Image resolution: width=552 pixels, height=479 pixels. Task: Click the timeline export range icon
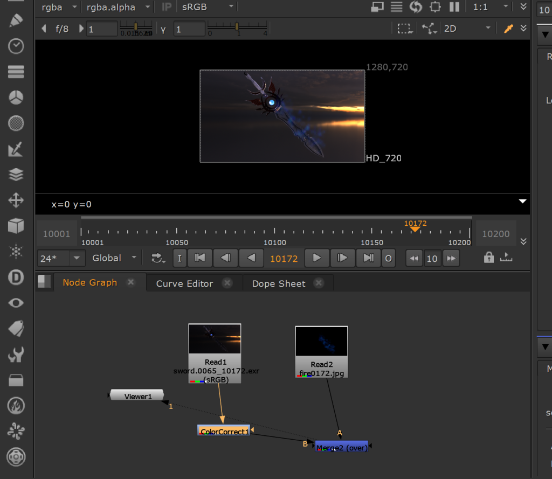506,258
